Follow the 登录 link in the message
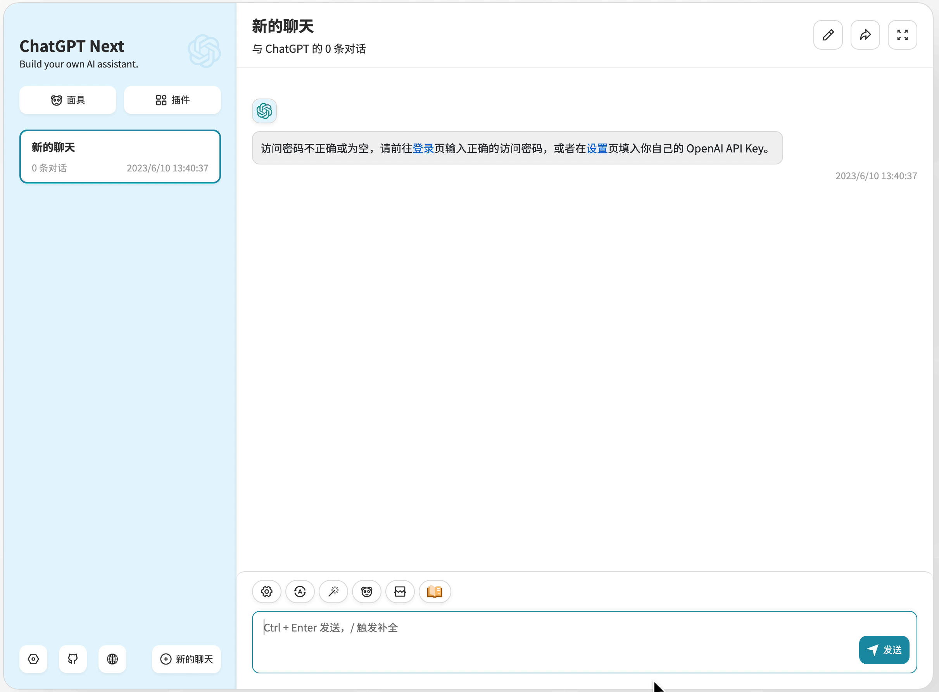This screenshot has width=939, height=692. [x=423, y=148]
